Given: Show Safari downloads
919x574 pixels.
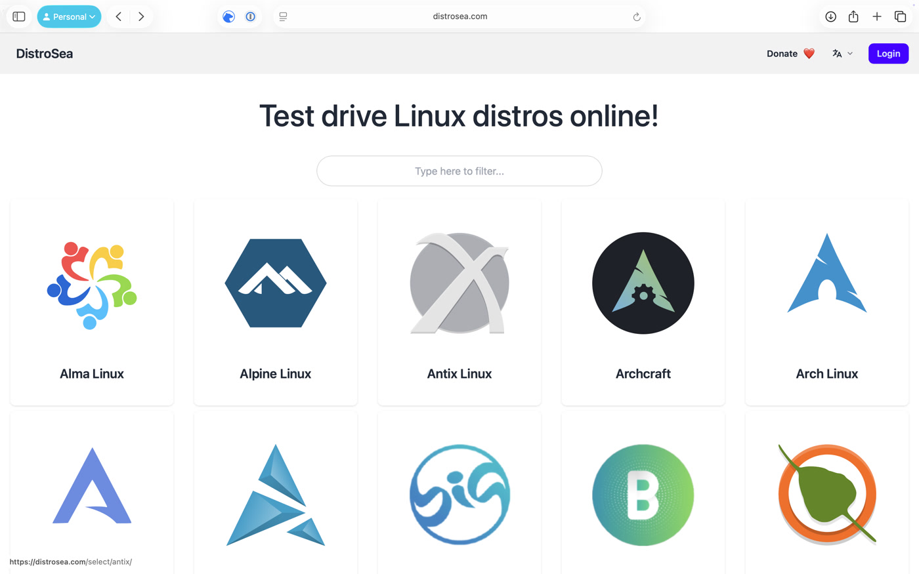Looking at the screenshot, I should click(x=830, y=16).
